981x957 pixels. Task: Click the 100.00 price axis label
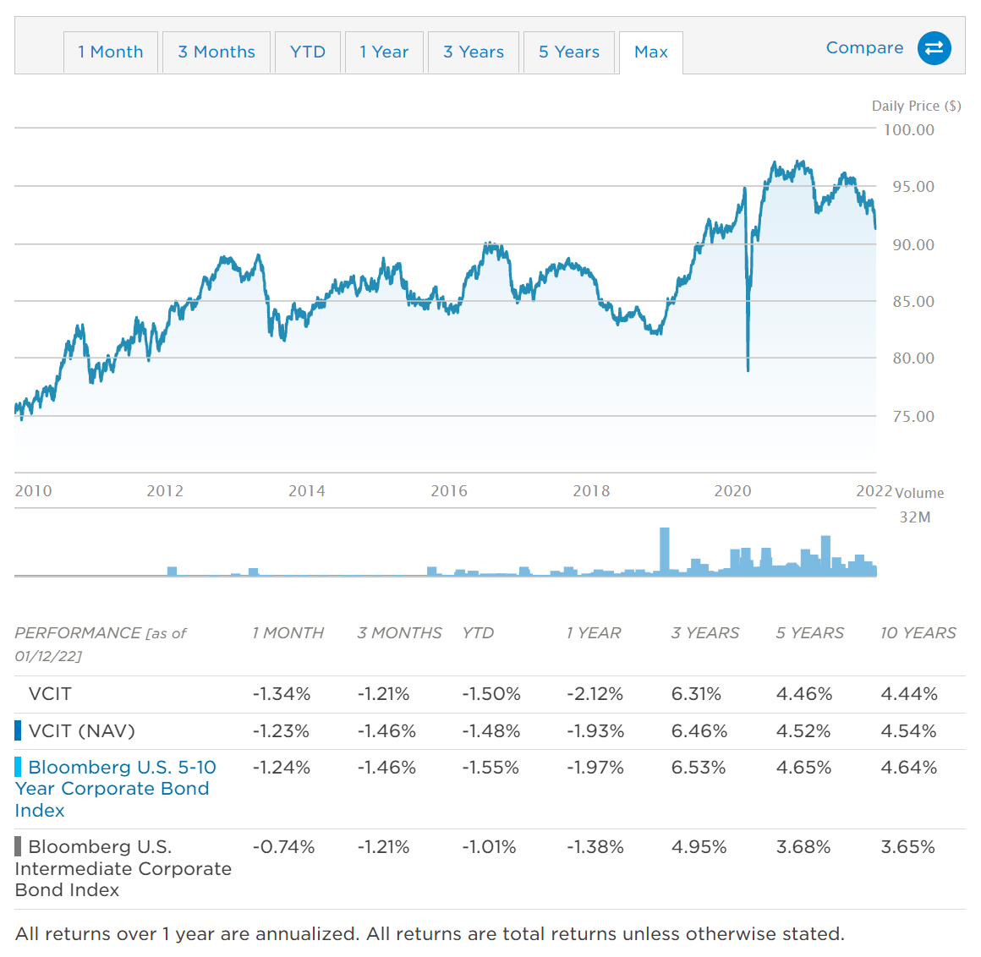point(909,130)
